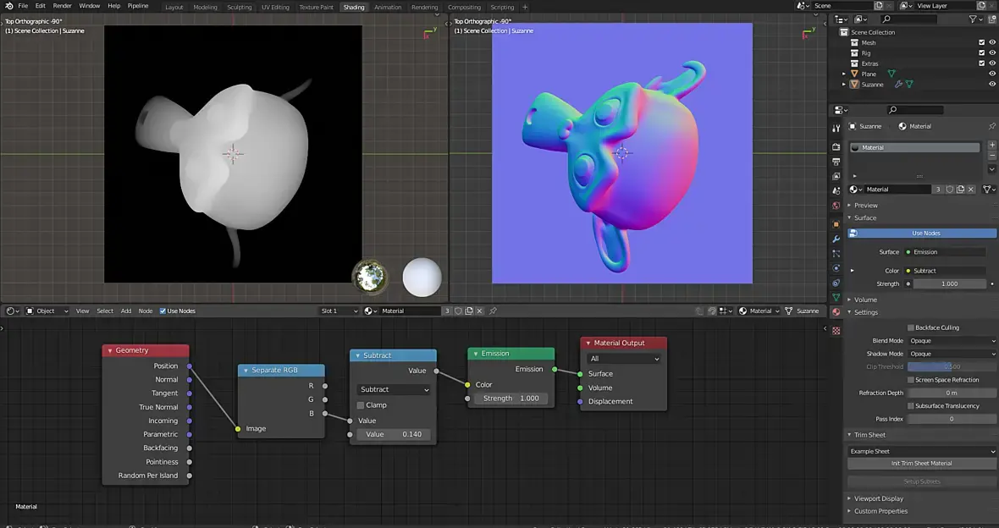Expand the Viewport Display panel
Screen dimensions: 999x528
click(x=878, y=498)
